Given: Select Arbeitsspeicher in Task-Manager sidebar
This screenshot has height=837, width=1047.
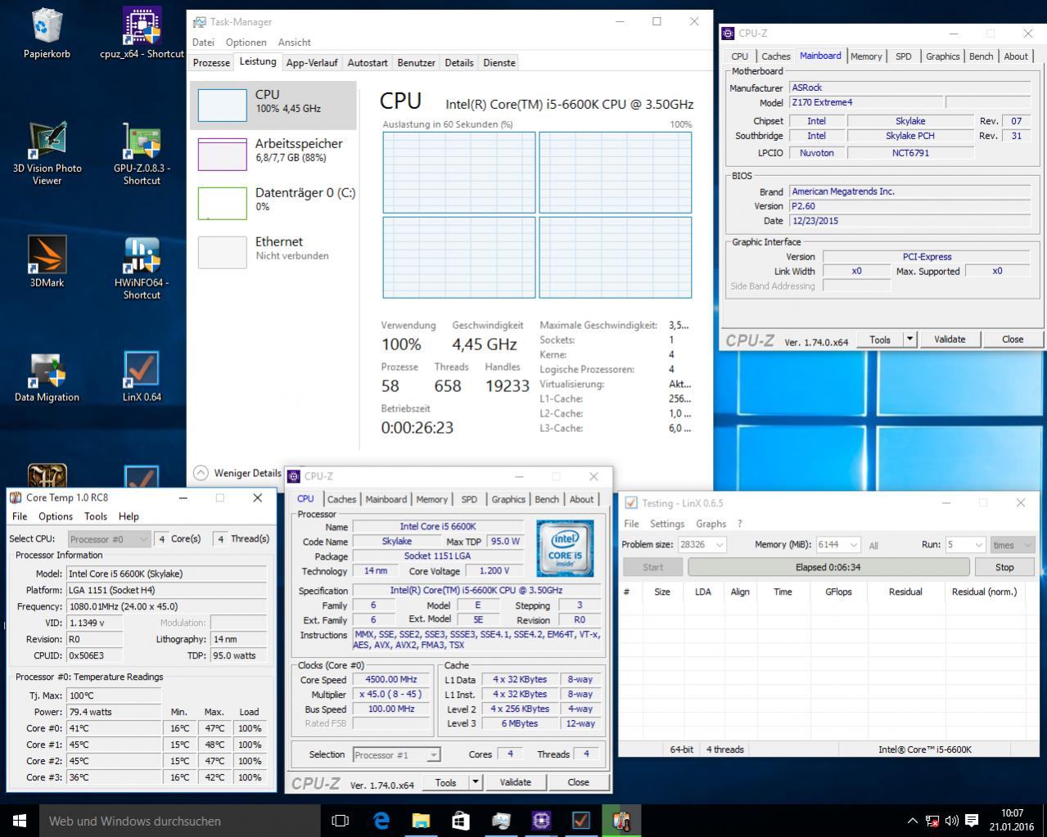Looking at the screenshot, I should tap(273, 154).
